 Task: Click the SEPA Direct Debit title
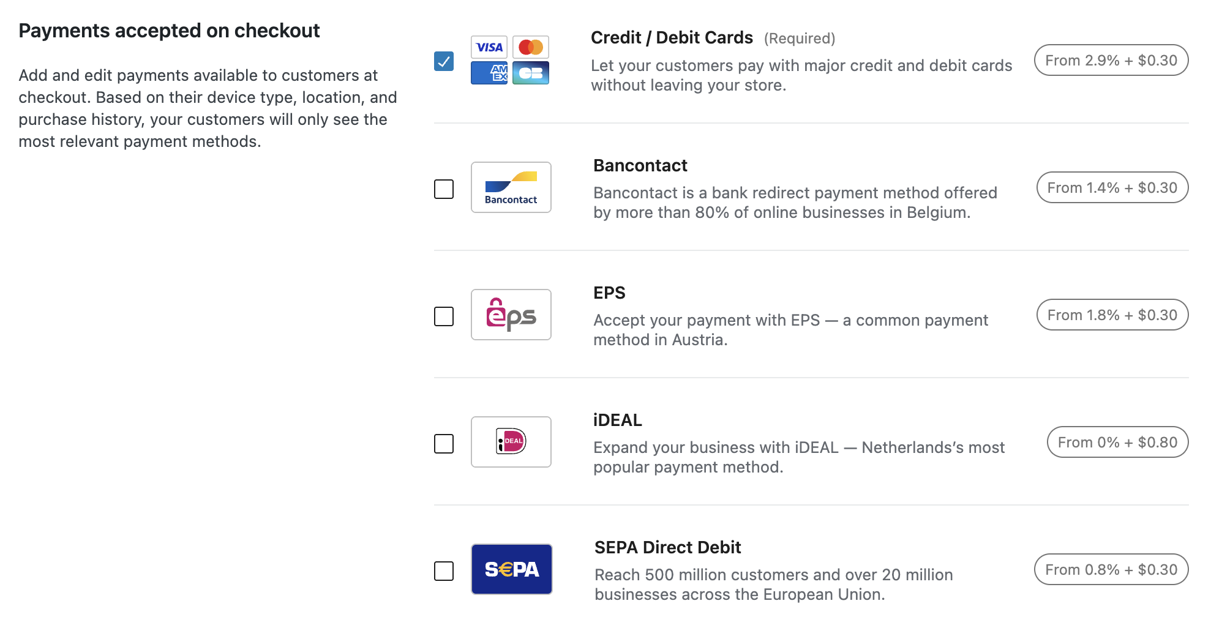[x=667, y=547]
